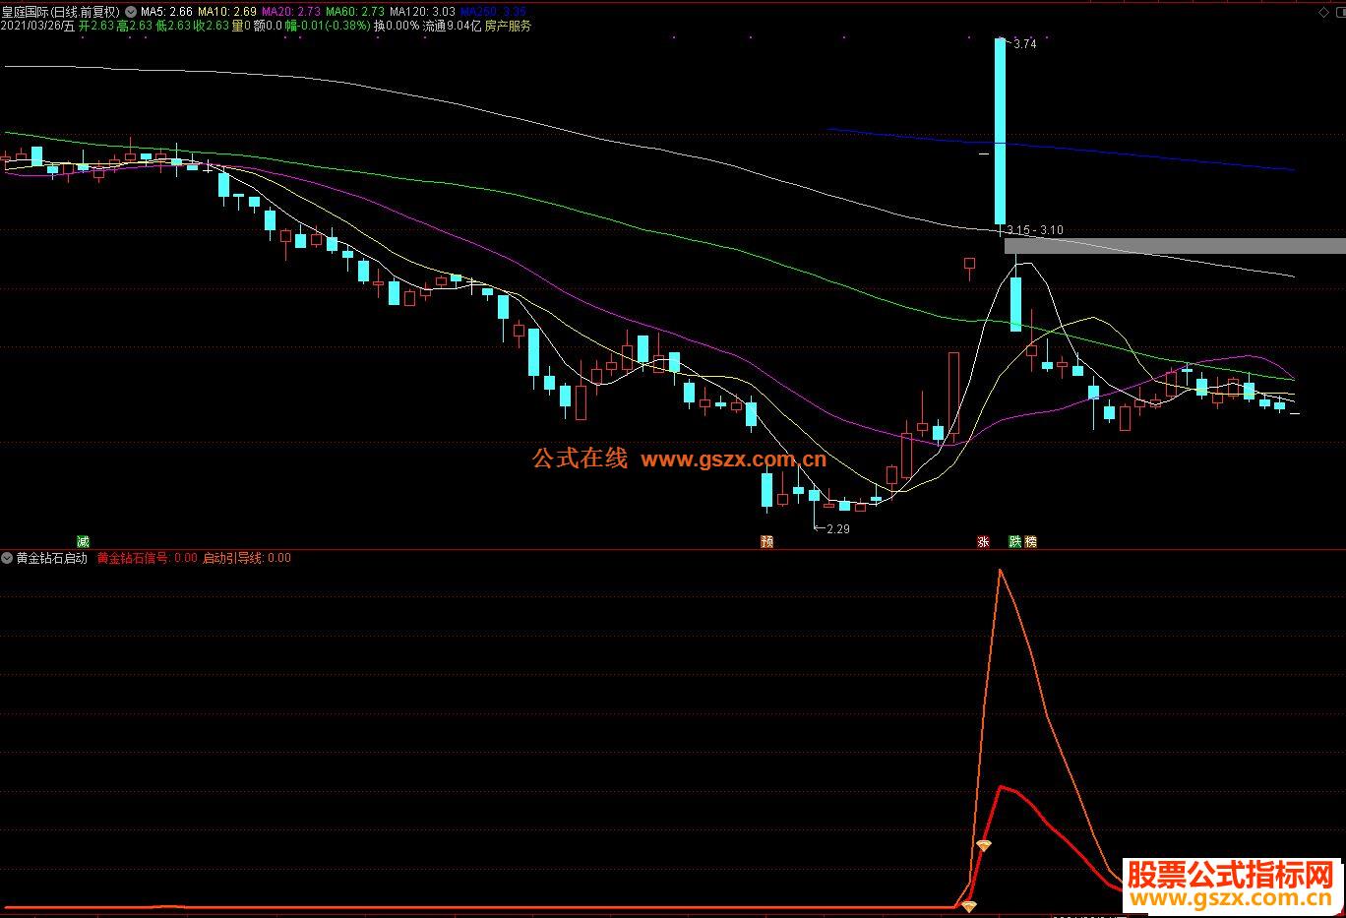The height and width of the screenshot is (918, 1346).
Task: Click the 房产服务 sector label
Action: click(508, 27)
